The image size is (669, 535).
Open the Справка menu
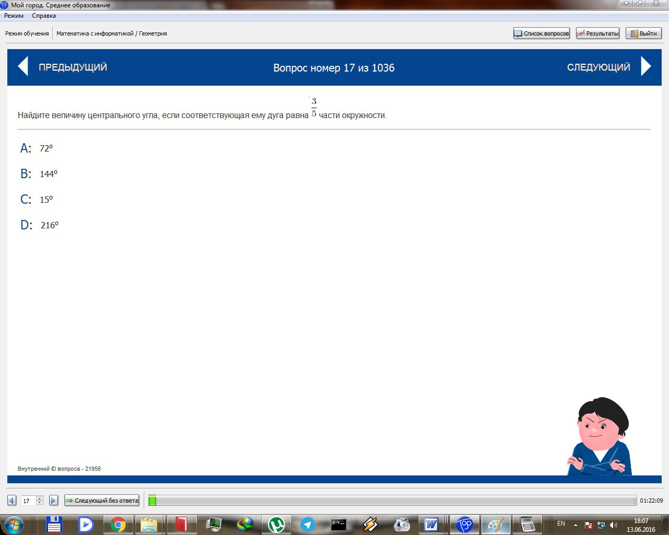coord(44,16)
